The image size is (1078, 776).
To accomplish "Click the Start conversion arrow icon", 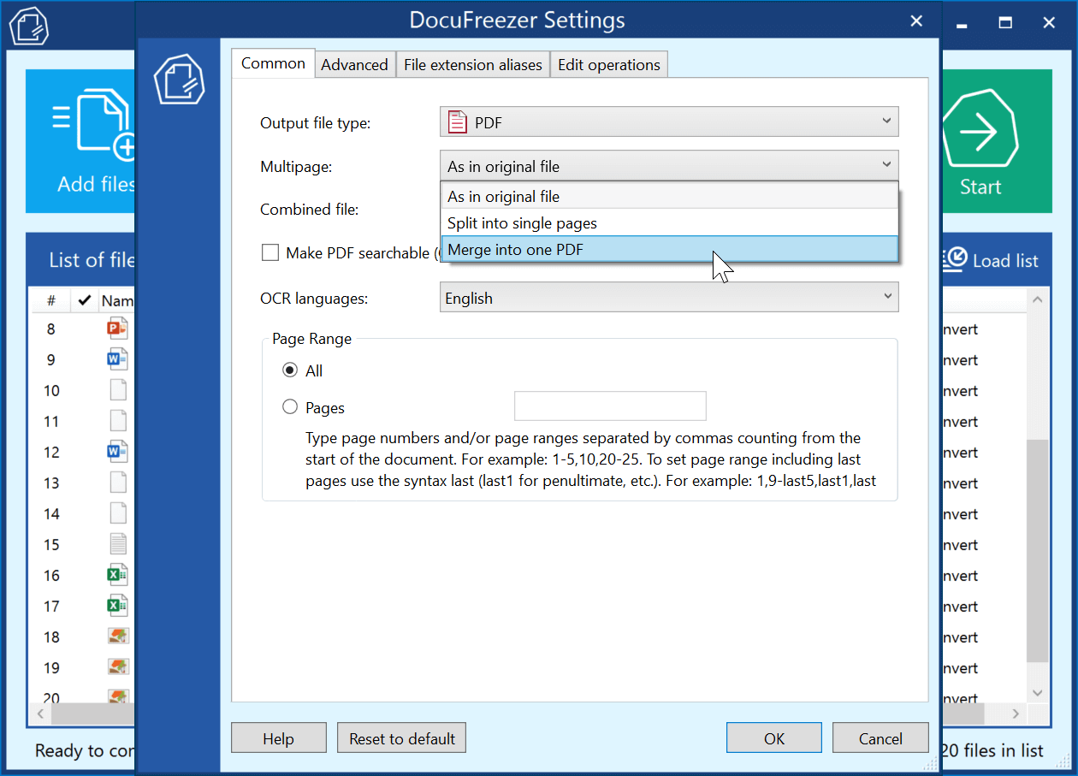I will pos(980,132).
